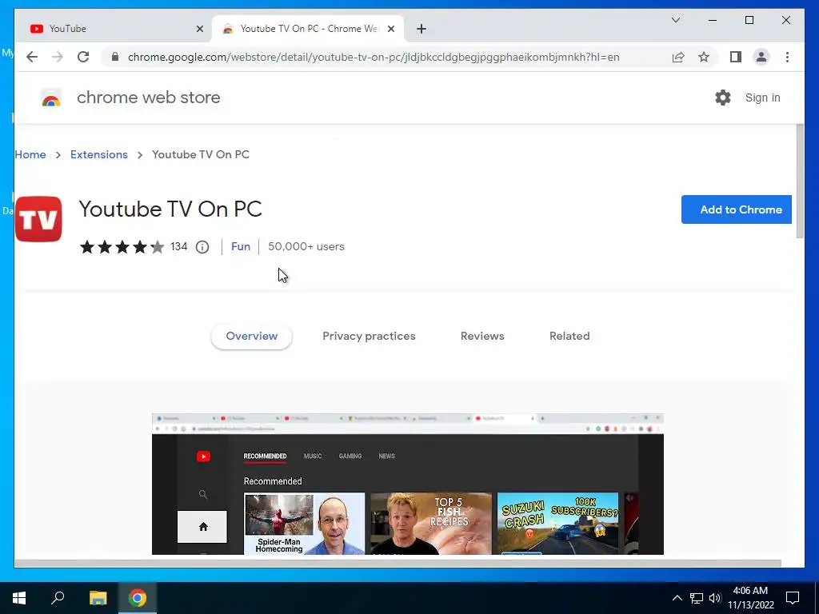Click the chrome web store title
Viewport: 819px width, 614px height.
(x=148, y=98)
